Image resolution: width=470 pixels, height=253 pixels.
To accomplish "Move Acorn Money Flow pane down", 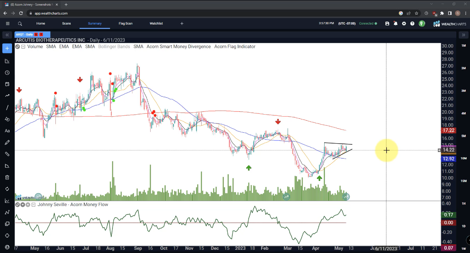I will pos(23,205).
